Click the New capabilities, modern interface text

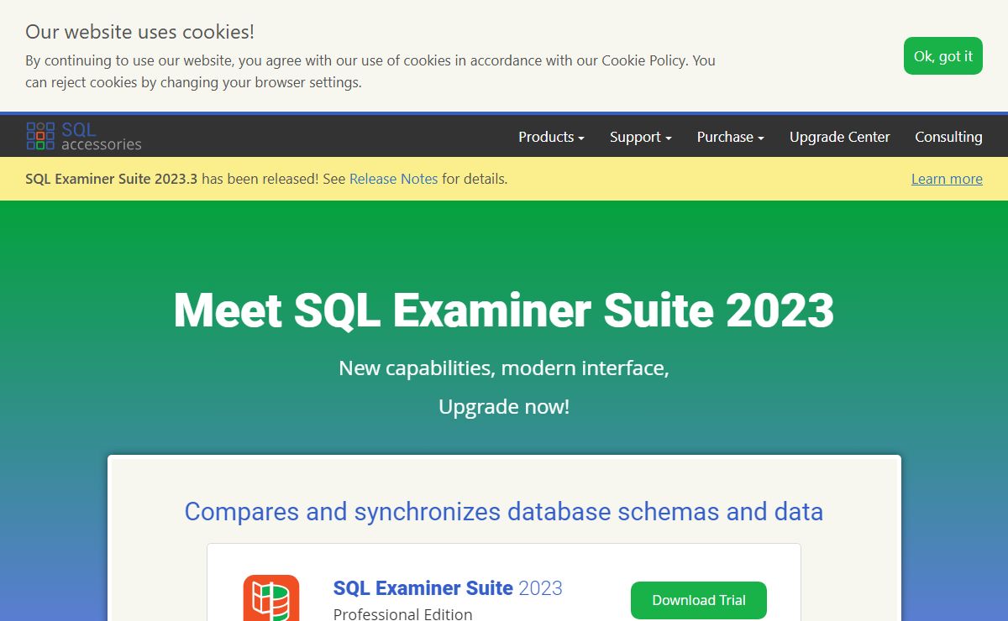click(504, 368)
